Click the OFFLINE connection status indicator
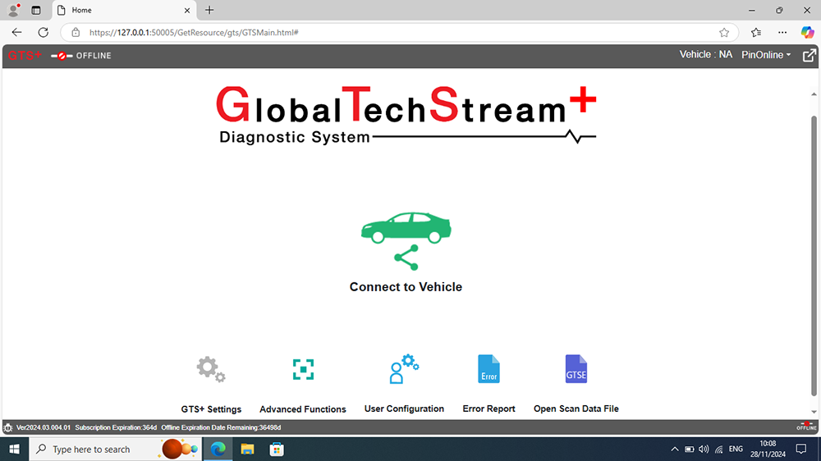Image resolution: width=821 pixels, height=461 pixels. click(81, 56)
